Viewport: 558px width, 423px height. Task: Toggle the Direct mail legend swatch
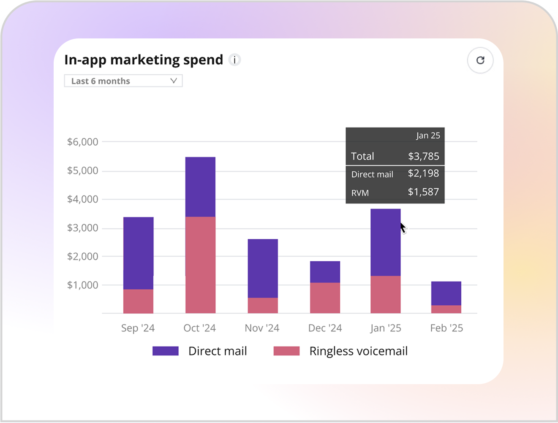[166, 351]
